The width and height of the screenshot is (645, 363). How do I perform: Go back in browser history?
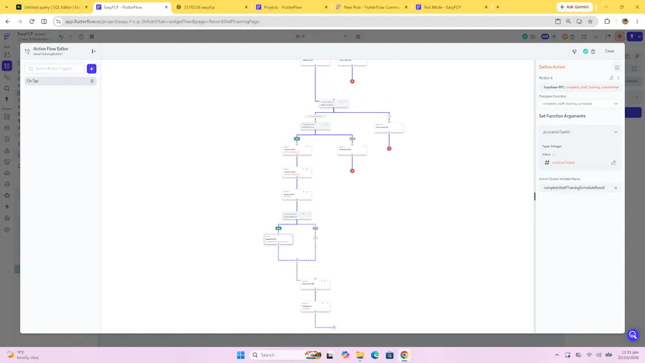8,21
